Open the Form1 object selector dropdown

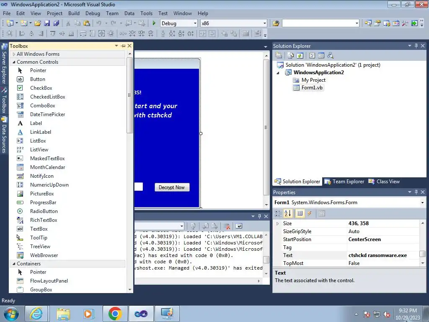422,203
